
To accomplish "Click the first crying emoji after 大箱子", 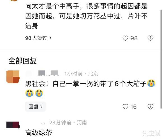I will click(151, 83).
